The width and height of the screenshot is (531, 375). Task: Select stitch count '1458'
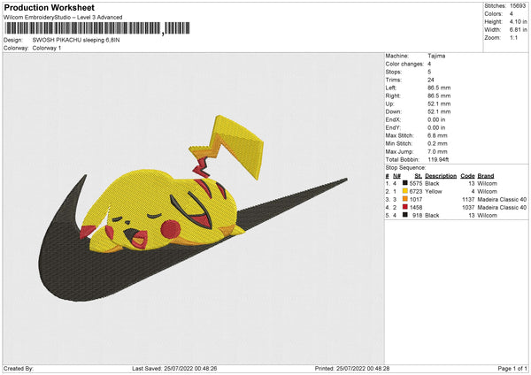pyautogui.click(x=416, y=208)
